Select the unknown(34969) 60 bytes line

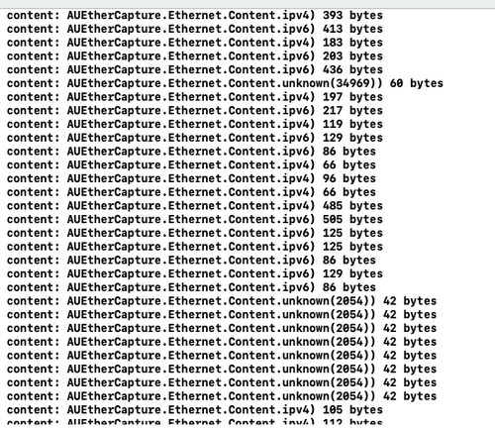tap(225, 83)
